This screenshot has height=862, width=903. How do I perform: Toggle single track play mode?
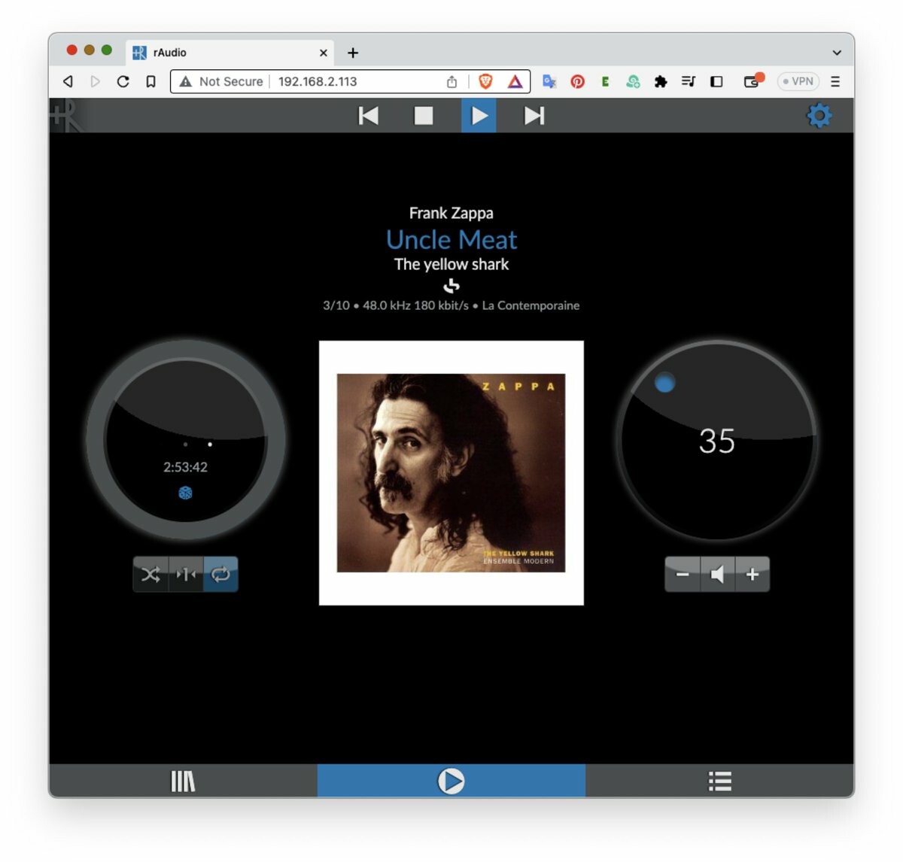186,575
